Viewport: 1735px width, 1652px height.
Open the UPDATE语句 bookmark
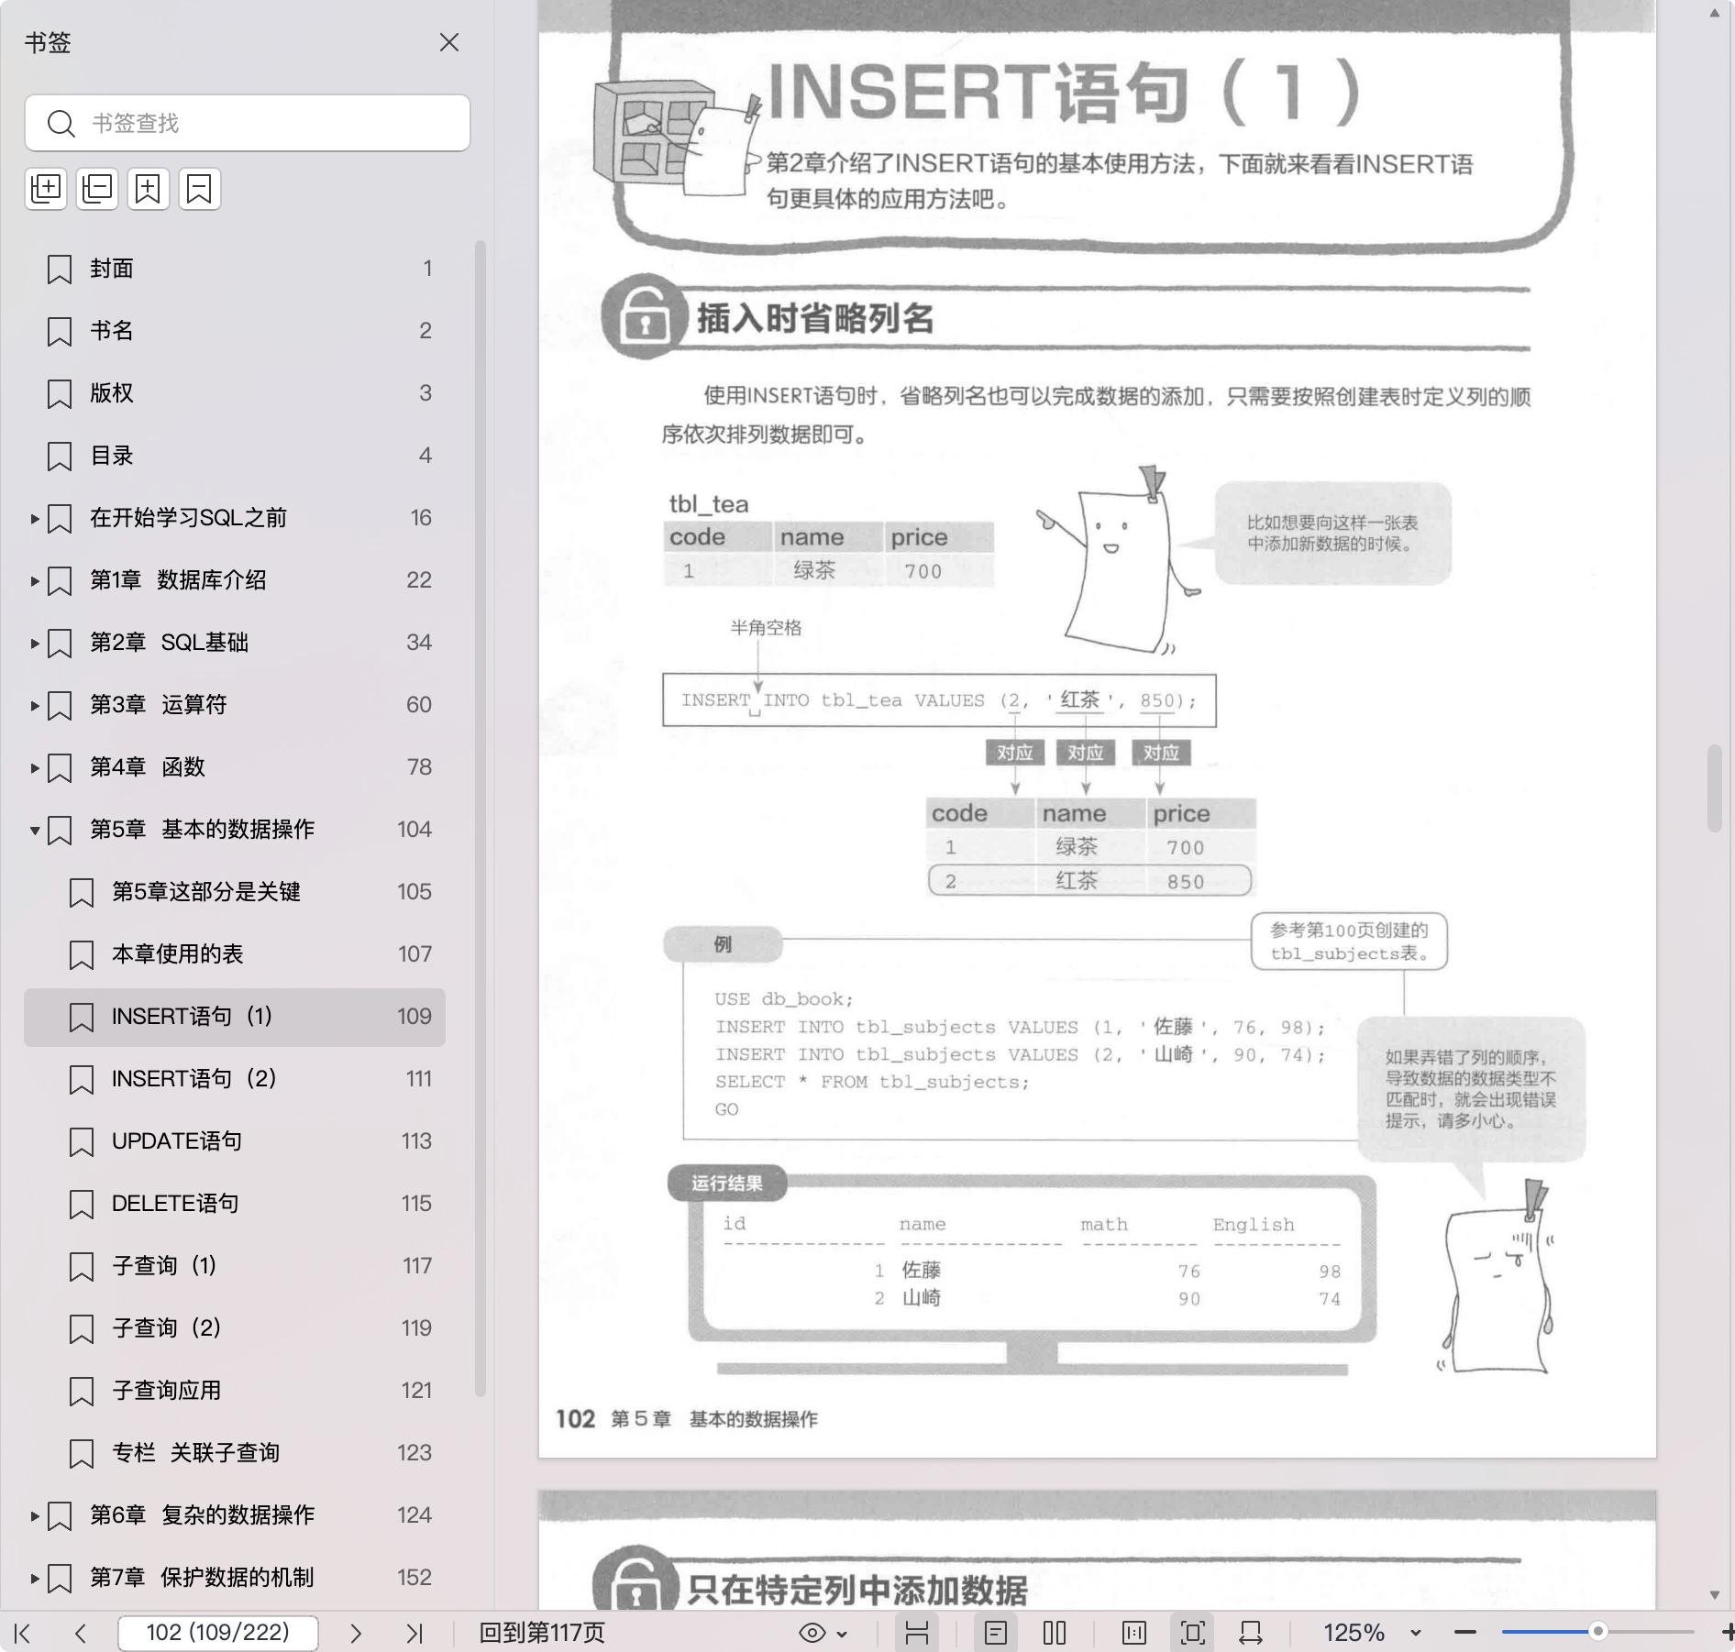click(x=177, y=1141)
